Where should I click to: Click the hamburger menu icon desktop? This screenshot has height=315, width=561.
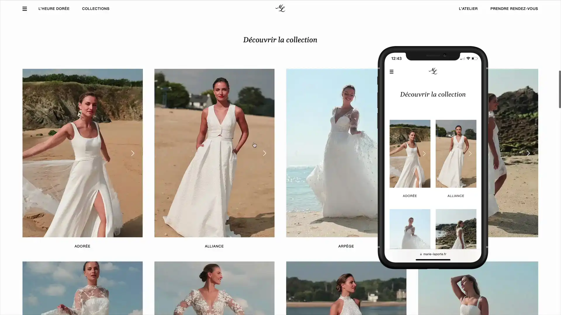[24, 8]
